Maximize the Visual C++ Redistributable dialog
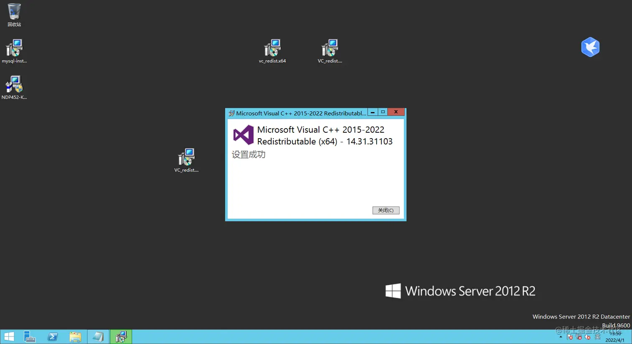This screenshot has width=632, height=344. 382,112
